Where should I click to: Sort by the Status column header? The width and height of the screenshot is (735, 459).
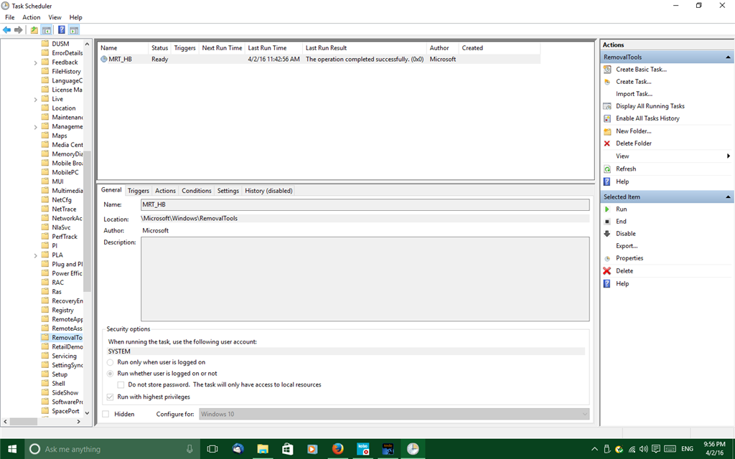coord(160,48)
